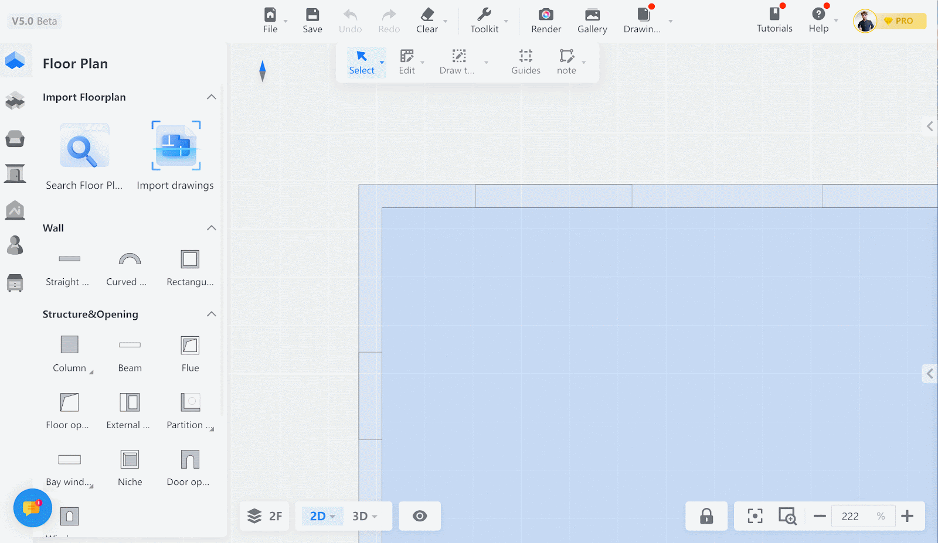Toggle the canvas lock button
Screen dimensions: 938x543
coord(706,516)
